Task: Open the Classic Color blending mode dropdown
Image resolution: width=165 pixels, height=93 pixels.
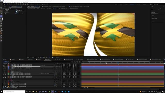Action: [x=65, y=72]
